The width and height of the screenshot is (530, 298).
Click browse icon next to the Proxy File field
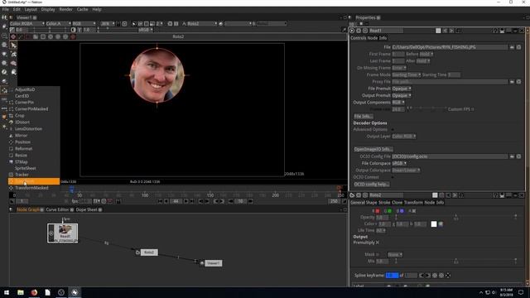click(x=512, y=82)
